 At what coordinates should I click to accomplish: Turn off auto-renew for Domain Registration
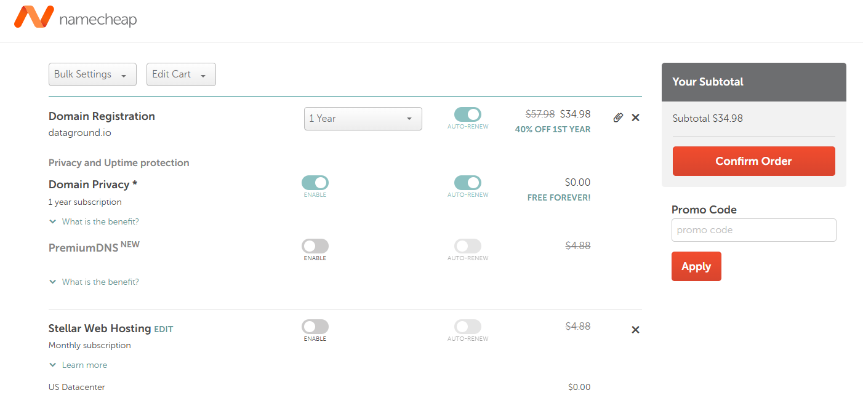coord(467,114)
